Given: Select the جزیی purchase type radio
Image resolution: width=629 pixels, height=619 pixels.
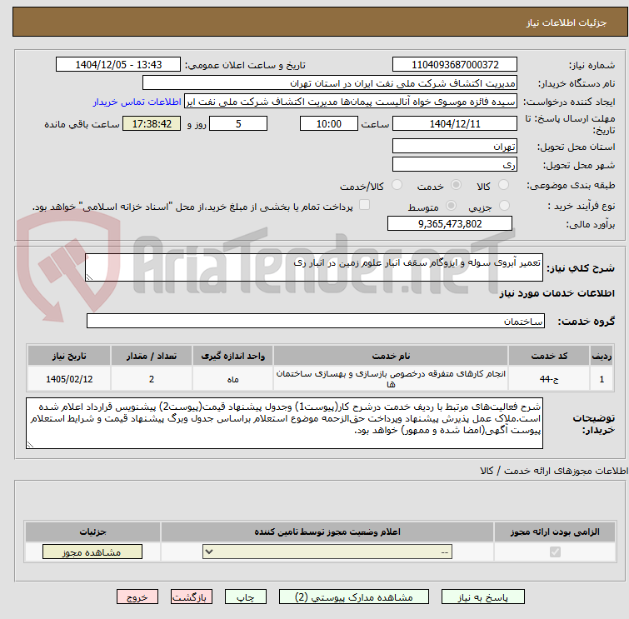Looking at the screenshot, I should pos(504,206).
